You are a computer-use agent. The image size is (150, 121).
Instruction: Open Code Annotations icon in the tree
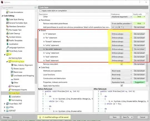click(7, 12)
